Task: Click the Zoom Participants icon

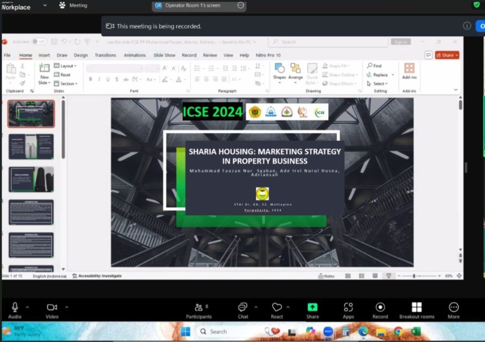Action: (x=198, y=308)
